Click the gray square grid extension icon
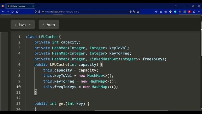 pos(185,12)
